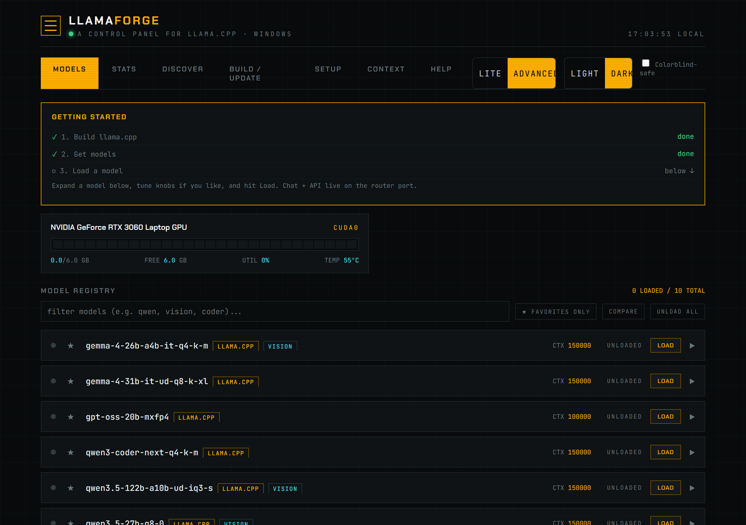Viewport: 746px width, 525px height.
Task: Click the UTIL 0% reading
Action: pos(255,260)
